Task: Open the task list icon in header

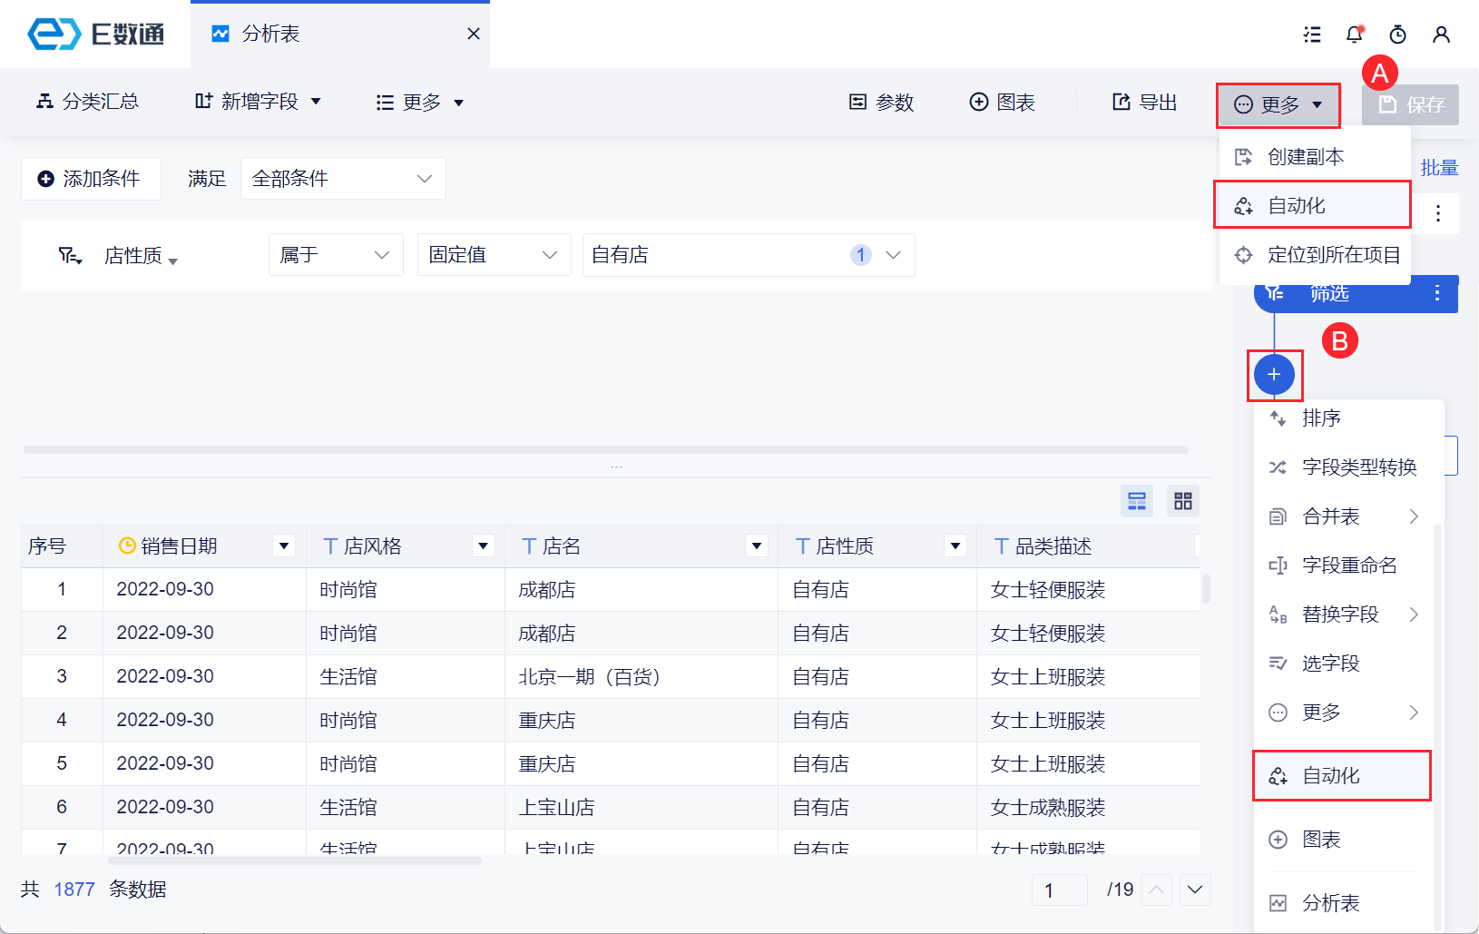Action: coord(1312,34)
